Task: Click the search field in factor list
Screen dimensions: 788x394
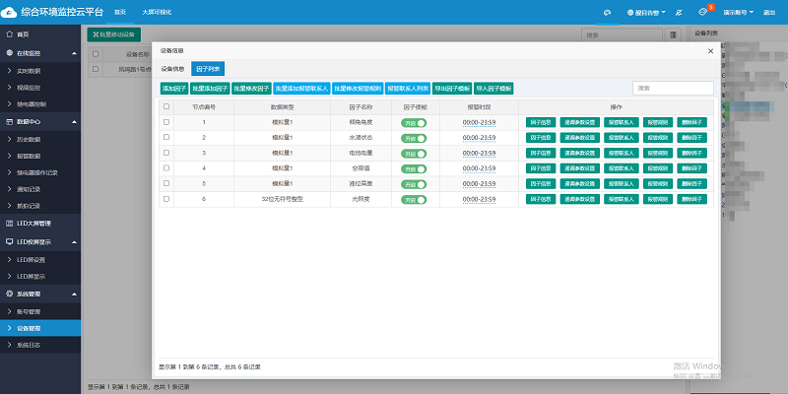Action: pyautogui.click(x=672, y=88)
